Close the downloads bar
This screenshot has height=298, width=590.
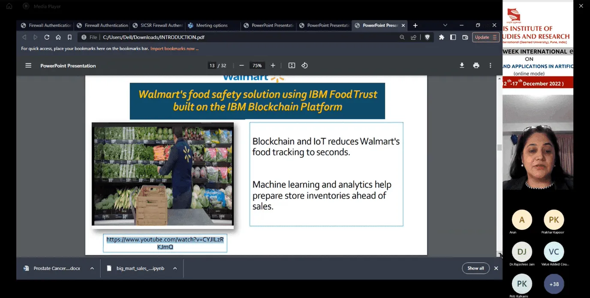(496, 268)
